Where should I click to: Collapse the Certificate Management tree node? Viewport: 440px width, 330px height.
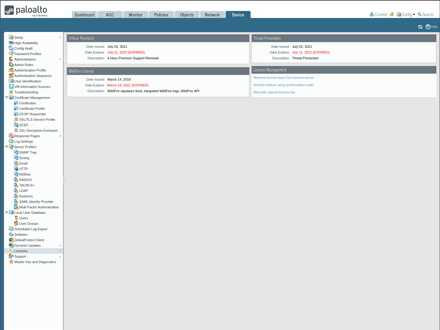click(6, 98)
